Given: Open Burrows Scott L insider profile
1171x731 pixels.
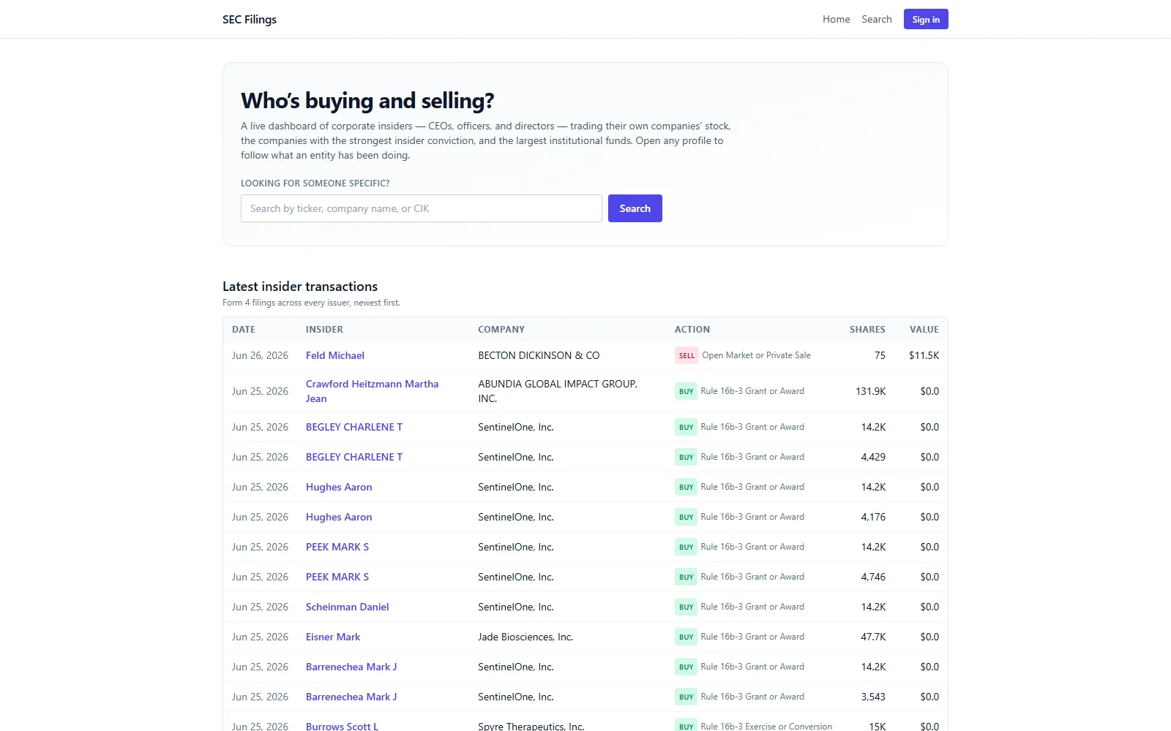Looking at the screenshot, I should (x=342, y=726).
